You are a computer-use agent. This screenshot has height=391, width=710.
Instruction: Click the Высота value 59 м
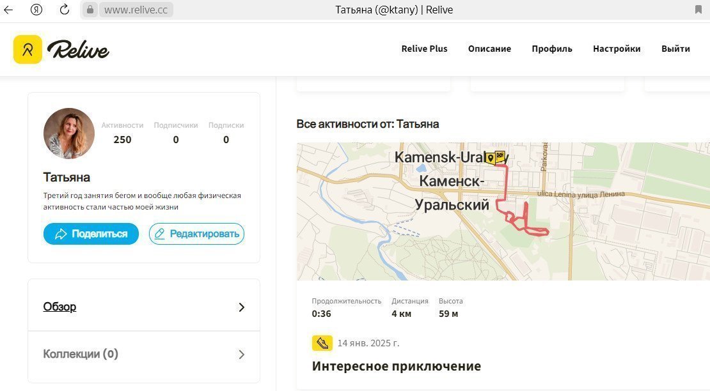pyautogui.click(x=448, y=314)
